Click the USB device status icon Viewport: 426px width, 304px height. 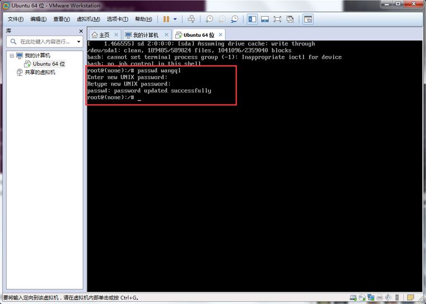click(397, 298)
